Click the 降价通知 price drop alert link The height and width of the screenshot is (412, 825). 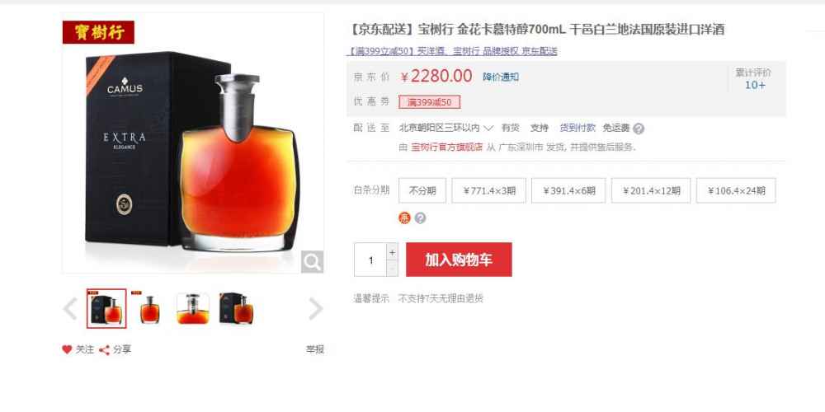click(x=501, y=77)
